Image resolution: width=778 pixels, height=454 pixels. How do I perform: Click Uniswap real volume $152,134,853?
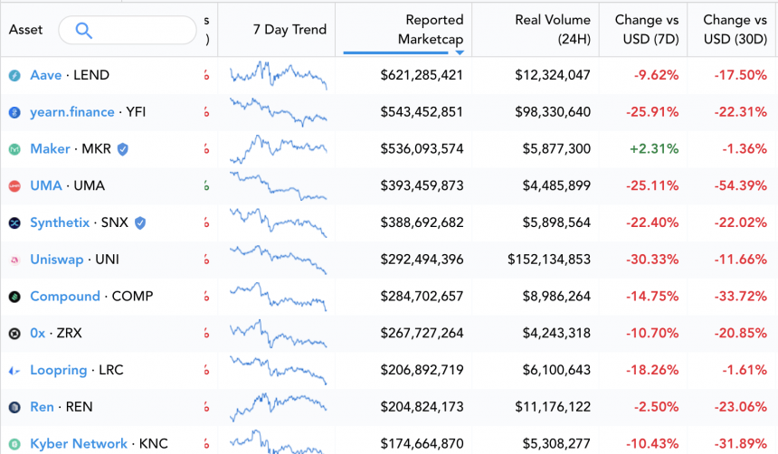(549, 260)
